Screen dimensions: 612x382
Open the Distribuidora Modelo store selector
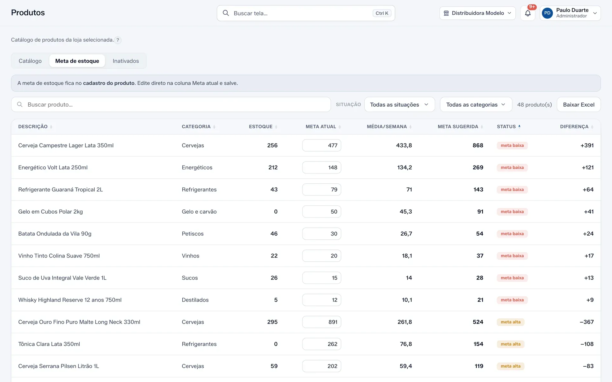[477, 13]
